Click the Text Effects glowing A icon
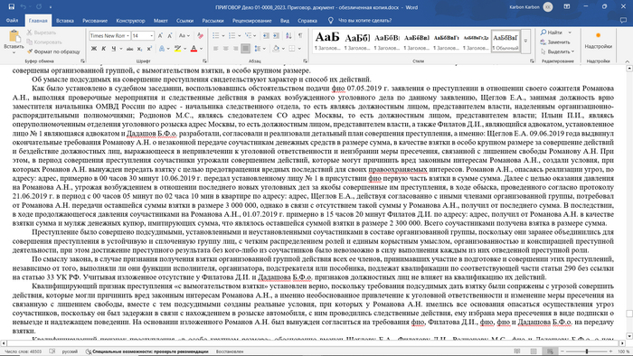This screenshot has width=633, height=356. pos(162,49)
